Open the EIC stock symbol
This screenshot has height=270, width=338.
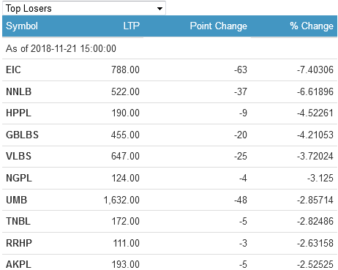(x=13, y=70)
